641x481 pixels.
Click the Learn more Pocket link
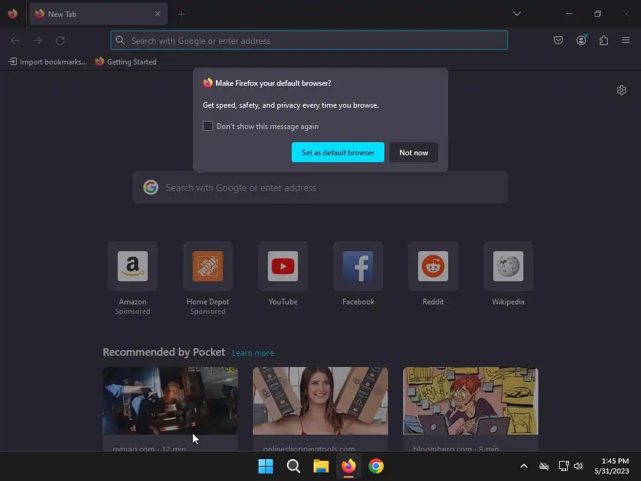click(x=253, y=353)
